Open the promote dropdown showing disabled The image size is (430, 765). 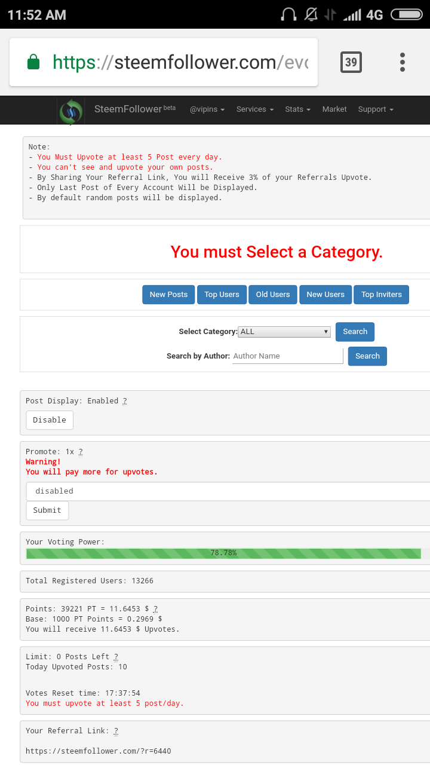click(228, 491)
